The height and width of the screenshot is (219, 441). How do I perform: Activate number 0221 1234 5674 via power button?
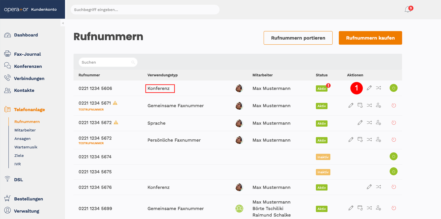393,156
